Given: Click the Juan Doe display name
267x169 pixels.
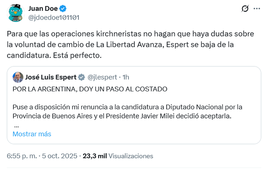Looking at the screenshot, I should pos(43,8).
